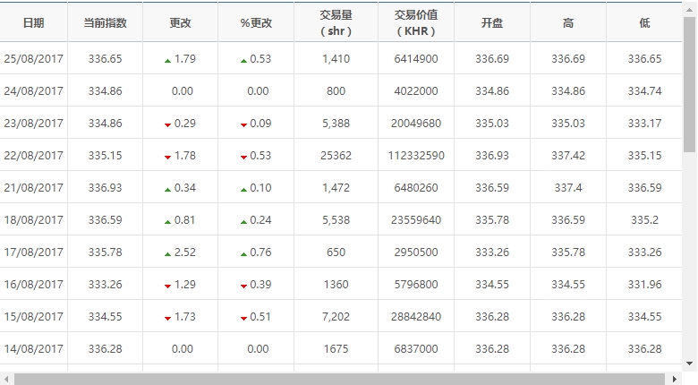Image resolution: width=698 pixels, height=385 pixels.
Task: Click green up arrow beside 0.24 percent
Action: pyautogui.click(x=243, y=221)
